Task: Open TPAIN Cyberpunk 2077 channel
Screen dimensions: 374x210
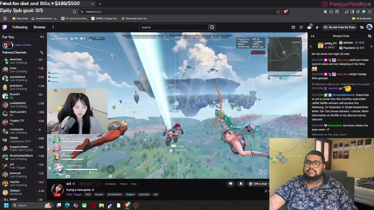Action: [x=23, y=140]
